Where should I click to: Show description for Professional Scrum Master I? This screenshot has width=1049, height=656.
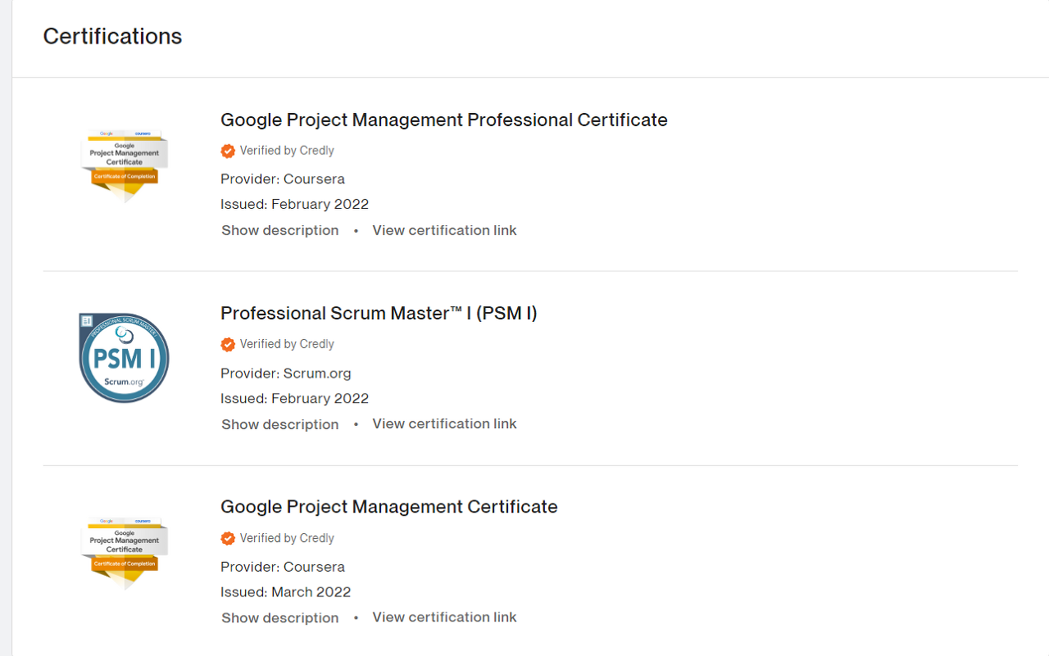[x=279, y=424]
